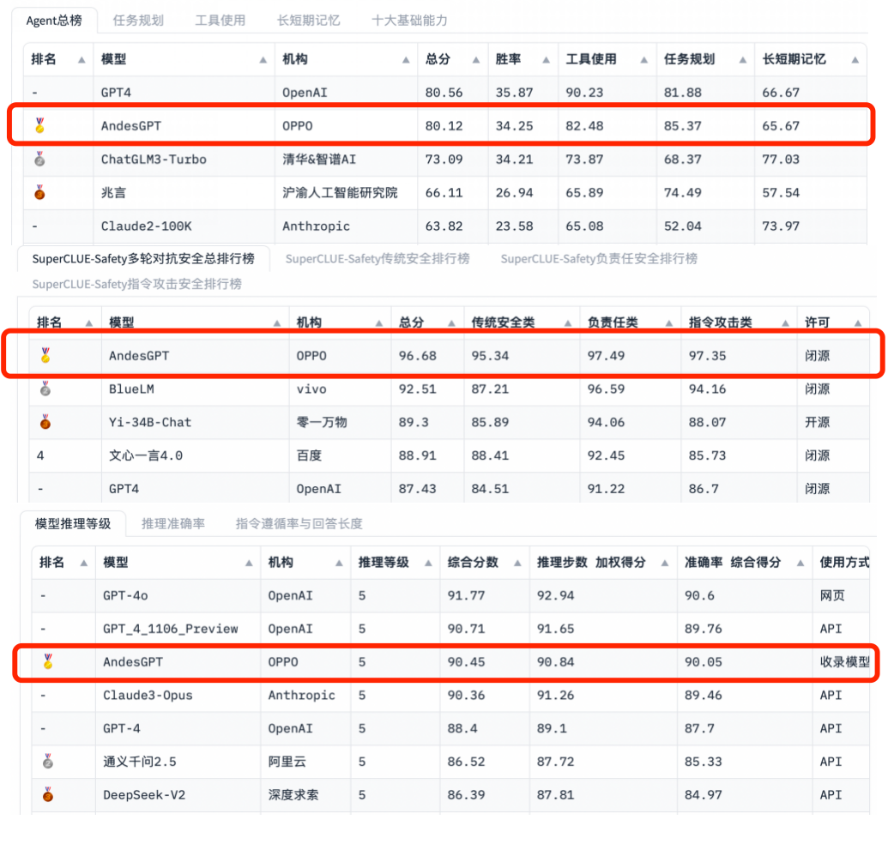This screenshot has height=844, width=894.
Task: Click the 机构 sort arrow in the Agent table
Action: 405,60
